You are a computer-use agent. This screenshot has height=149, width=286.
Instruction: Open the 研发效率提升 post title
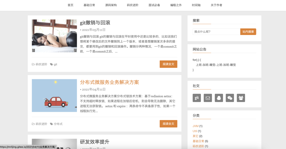tap(95, 142)
